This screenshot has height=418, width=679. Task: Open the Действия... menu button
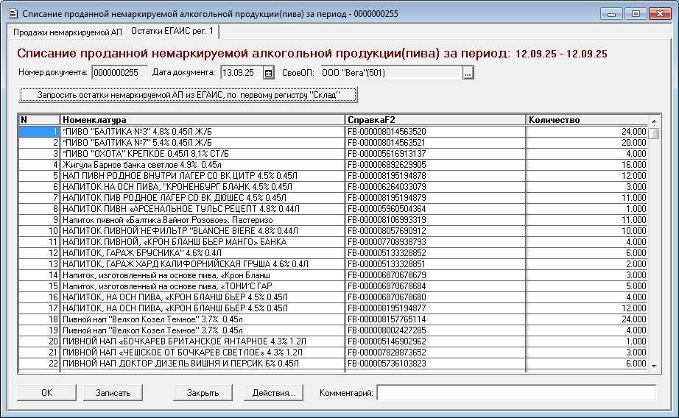273,393
